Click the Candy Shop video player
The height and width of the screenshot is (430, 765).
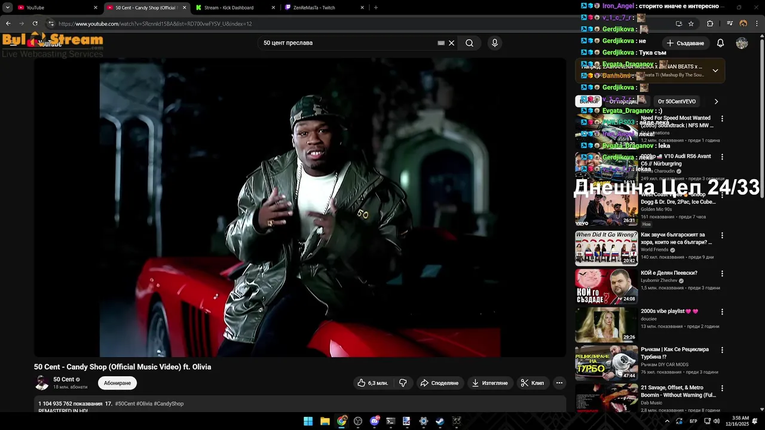click(300, 208)
